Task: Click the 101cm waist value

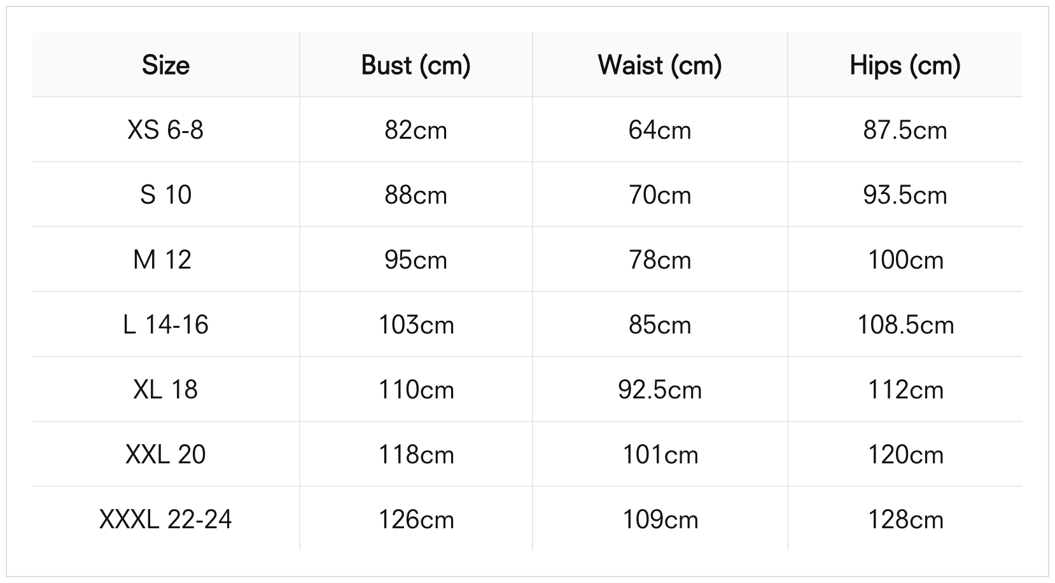Action: click(660, 454)
